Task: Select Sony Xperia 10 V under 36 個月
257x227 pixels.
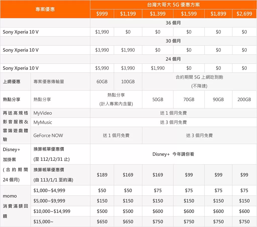Action: click(21, 32)
